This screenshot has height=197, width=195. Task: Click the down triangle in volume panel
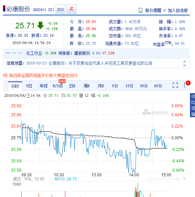click(184, 179)
